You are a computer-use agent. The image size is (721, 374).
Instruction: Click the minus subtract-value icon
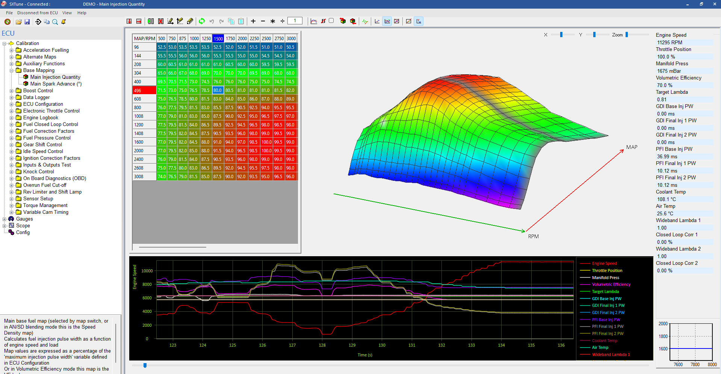263,21
